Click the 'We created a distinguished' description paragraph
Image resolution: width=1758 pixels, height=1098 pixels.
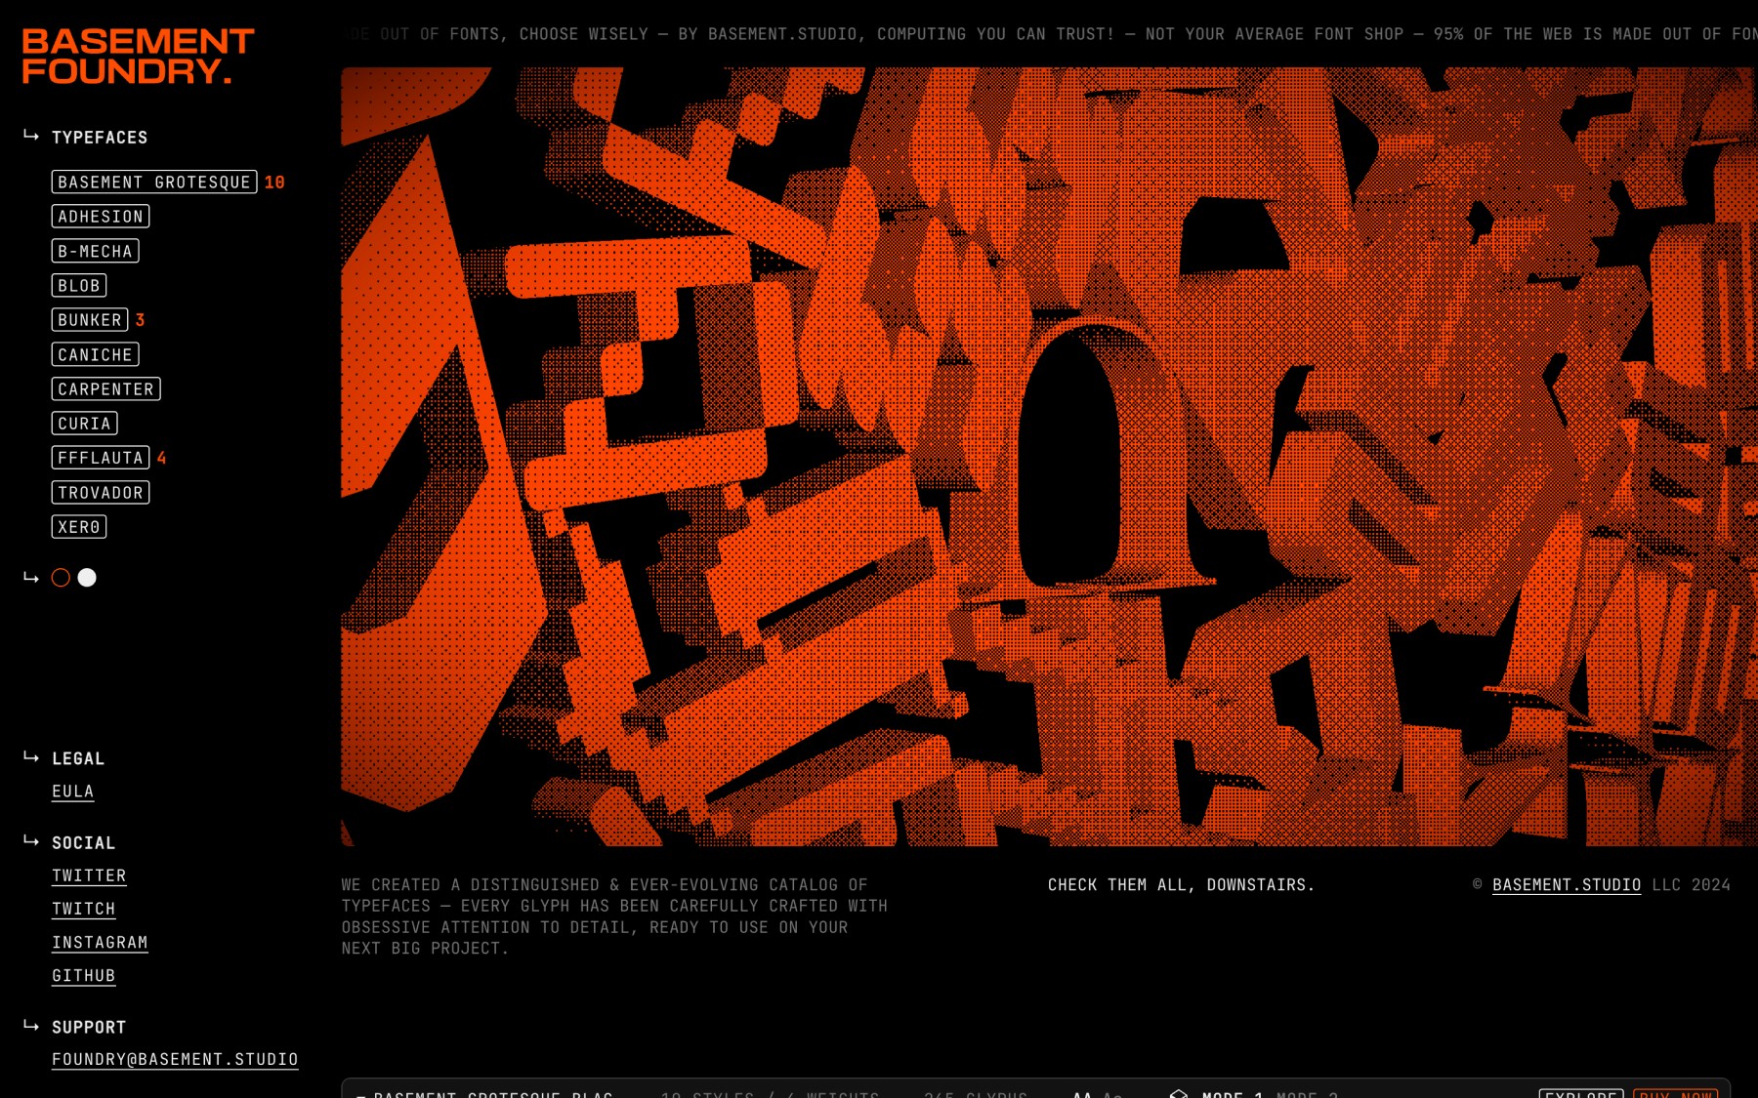(x=614, y=916)
